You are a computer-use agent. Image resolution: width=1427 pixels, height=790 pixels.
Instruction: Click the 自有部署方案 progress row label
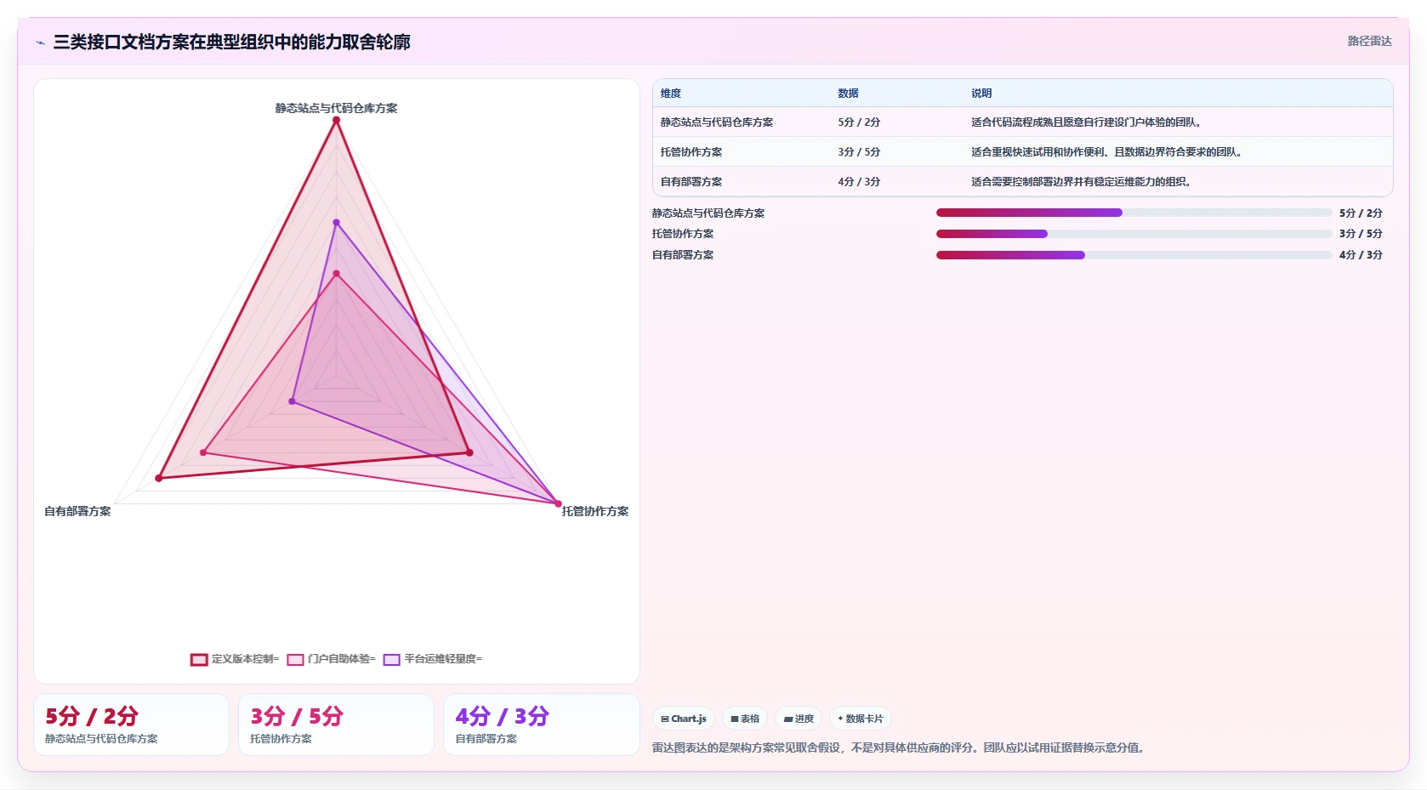[683, 255]
